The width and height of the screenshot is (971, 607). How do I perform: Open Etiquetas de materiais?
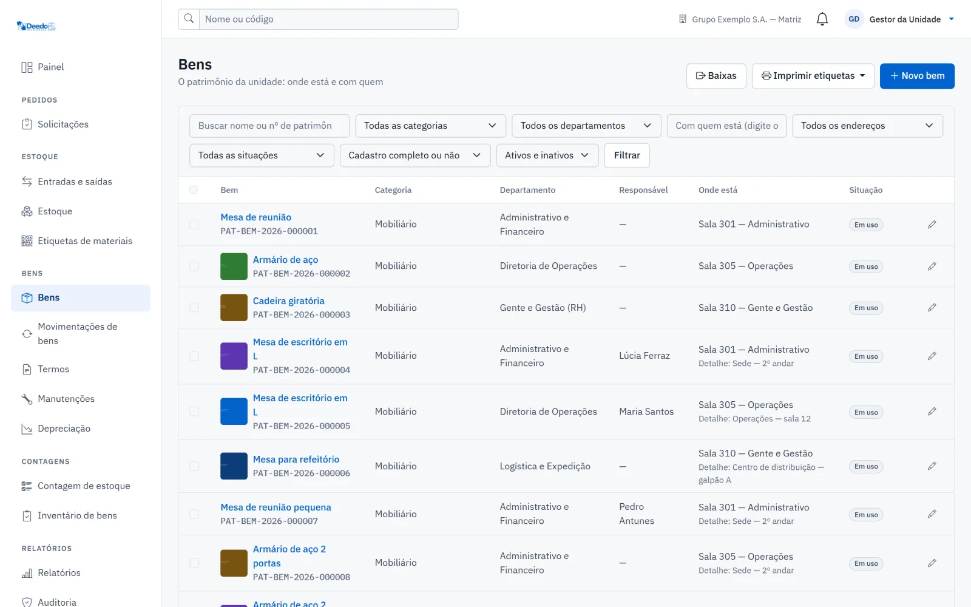pyautogui.click(x=80, y=241)
